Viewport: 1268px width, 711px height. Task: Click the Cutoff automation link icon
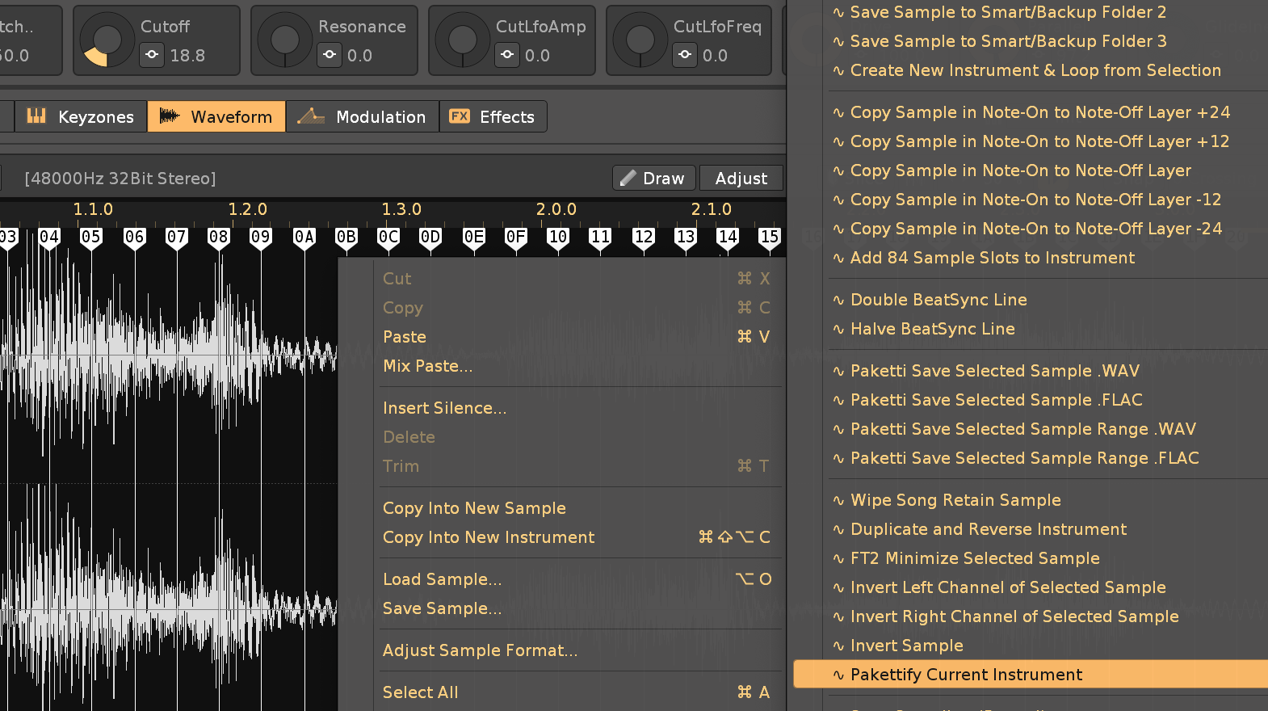pos(152,55)
